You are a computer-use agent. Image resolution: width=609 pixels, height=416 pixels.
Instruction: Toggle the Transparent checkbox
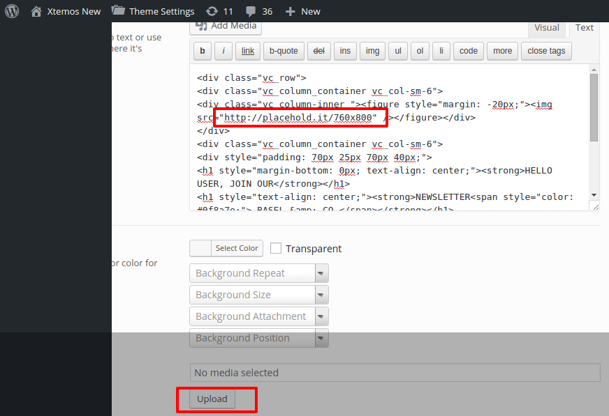click(x=276, y=248)
